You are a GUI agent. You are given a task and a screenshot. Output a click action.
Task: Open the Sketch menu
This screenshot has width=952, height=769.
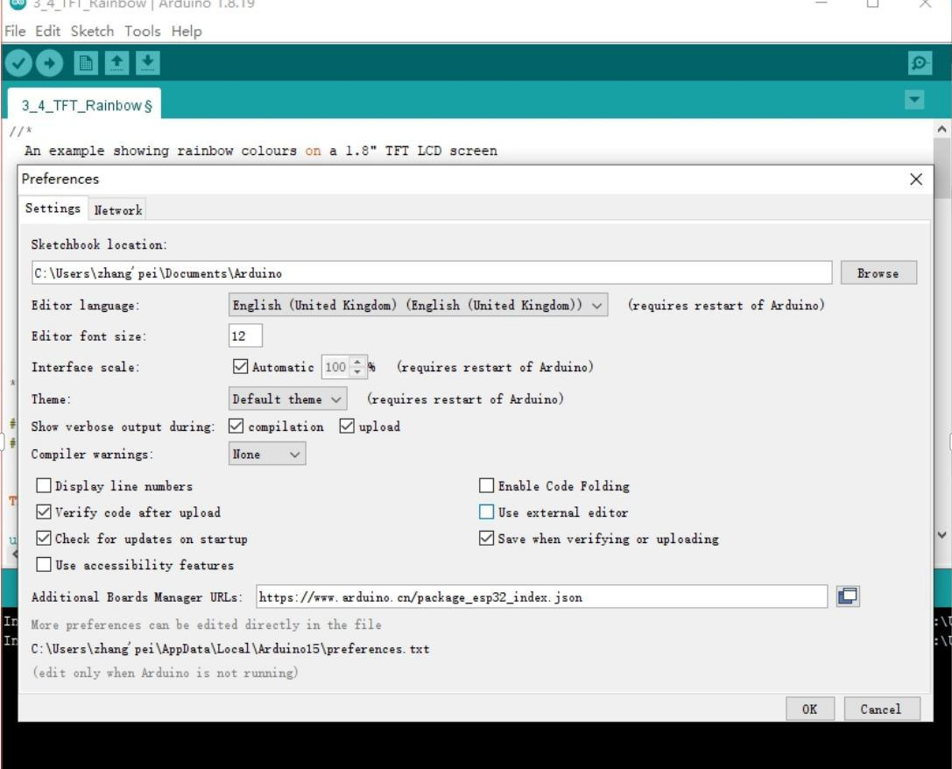(92, 31)
